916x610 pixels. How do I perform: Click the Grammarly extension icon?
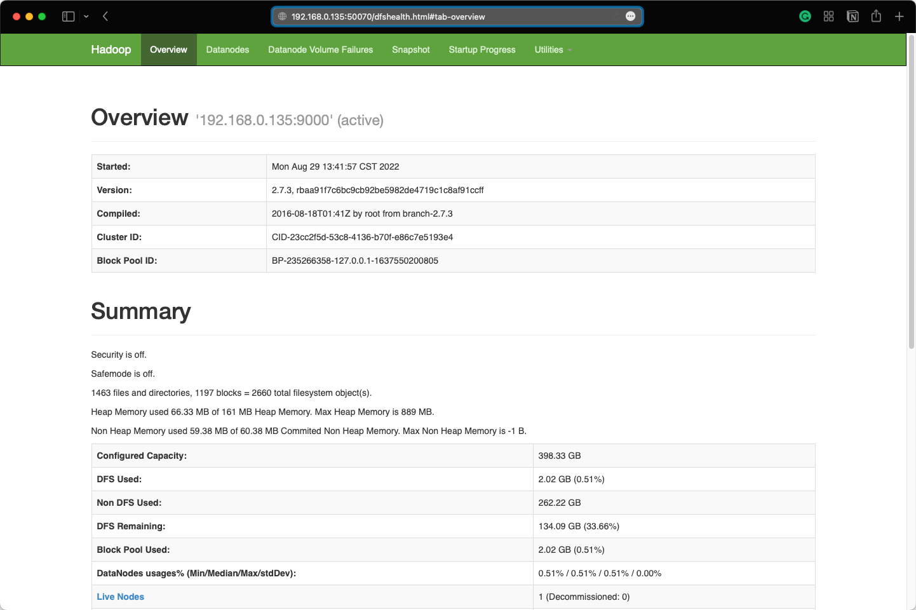click(805, 17)
